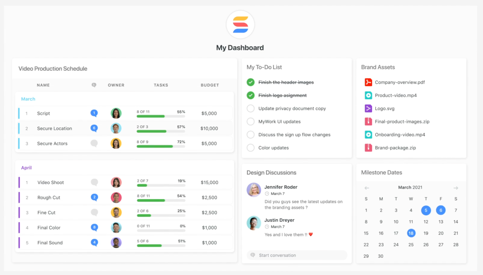Go to the previous month in calendar
The width and height of the screenshot is (483, 275).
click(x=367, y=188)
